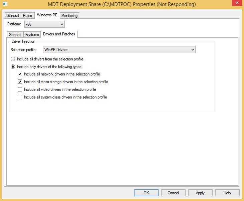The image size is (244, 201).
Task: Open the Platform dropdown showing x86
Action: [44, 24]
